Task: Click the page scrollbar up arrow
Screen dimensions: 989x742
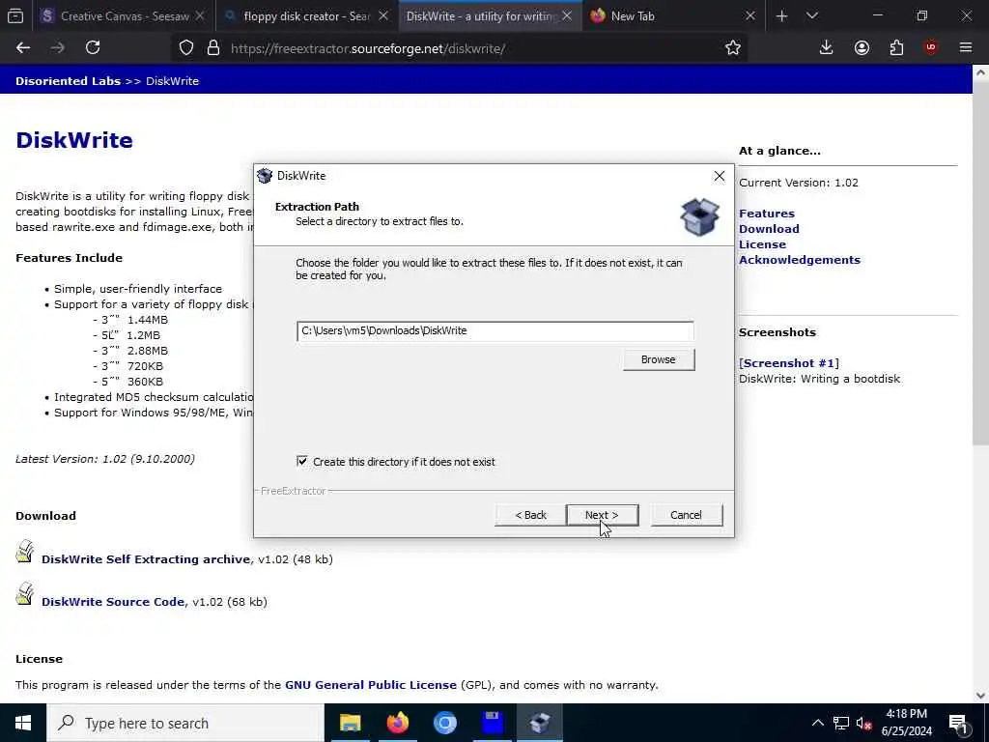Action: pos(980,72)
